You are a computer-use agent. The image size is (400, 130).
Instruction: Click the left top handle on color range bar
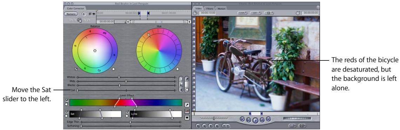point(119,98)
